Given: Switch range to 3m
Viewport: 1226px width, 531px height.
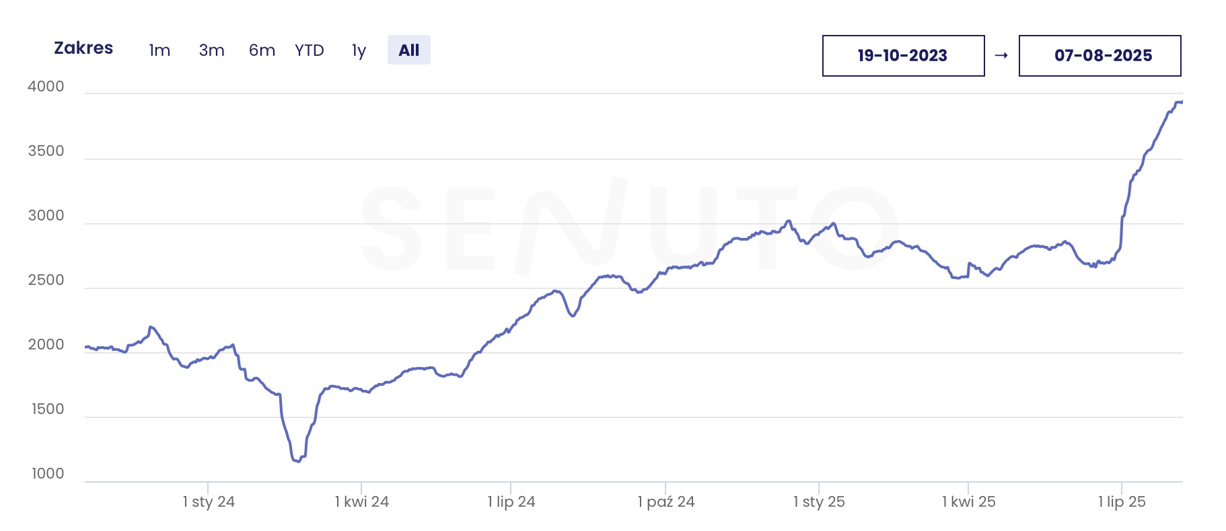Looking at the screenshot, I should 211,50.
